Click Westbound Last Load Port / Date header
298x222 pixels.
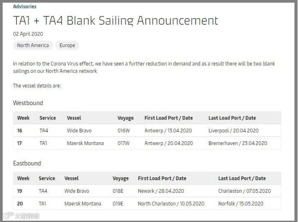[x=232, y=118]
